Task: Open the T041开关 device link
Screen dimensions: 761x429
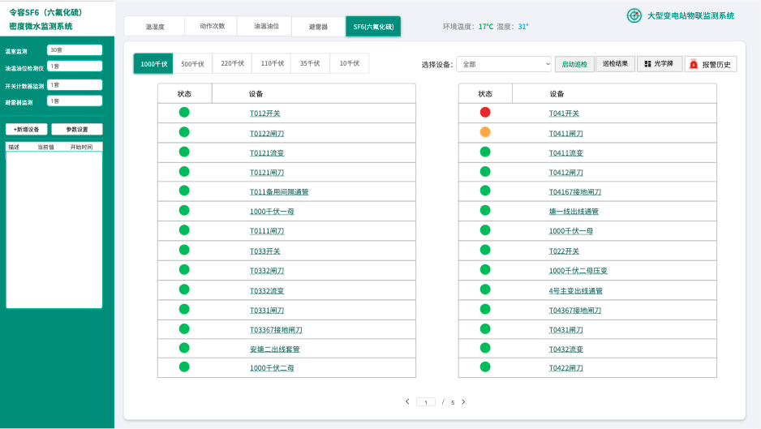Action: 564,114
